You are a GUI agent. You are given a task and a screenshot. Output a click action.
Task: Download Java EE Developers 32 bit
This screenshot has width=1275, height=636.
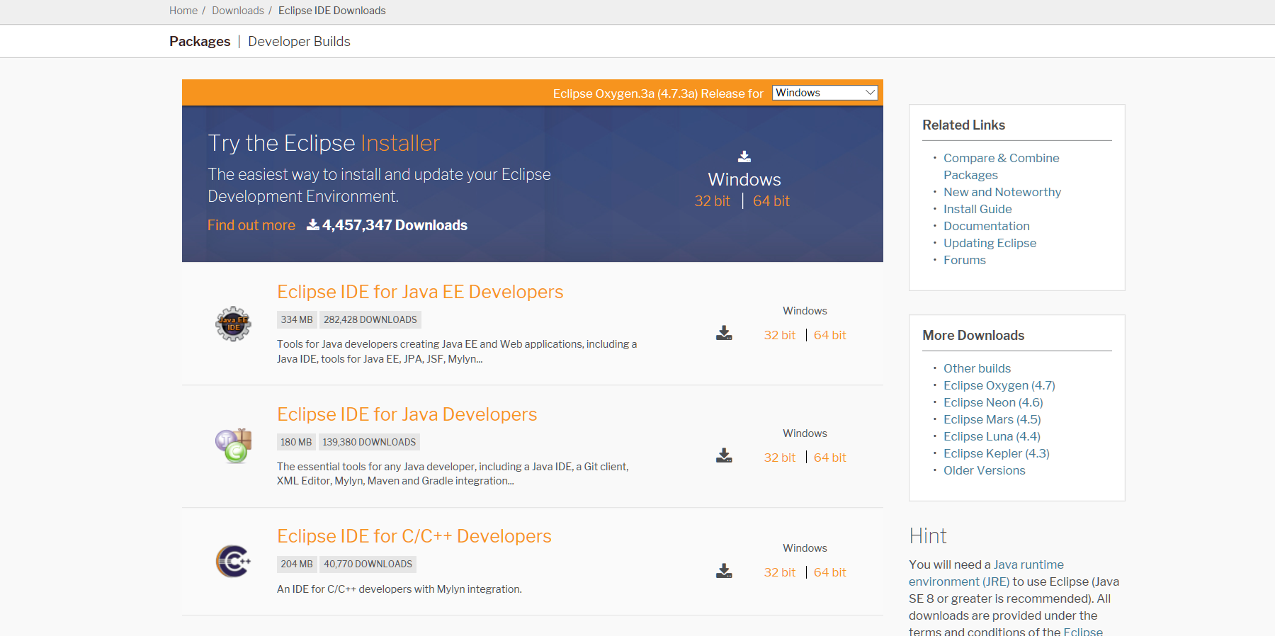(x=779, y=335)
